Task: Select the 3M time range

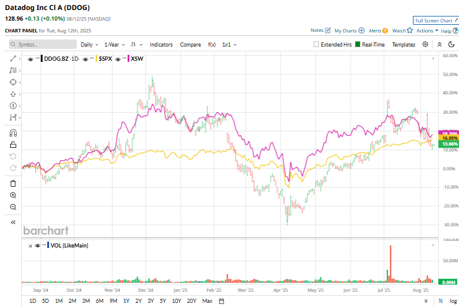Action: click(86, 301)
